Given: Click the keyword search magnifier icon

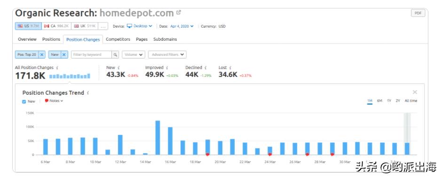Looking at the screenshot, I should (115, 55).
